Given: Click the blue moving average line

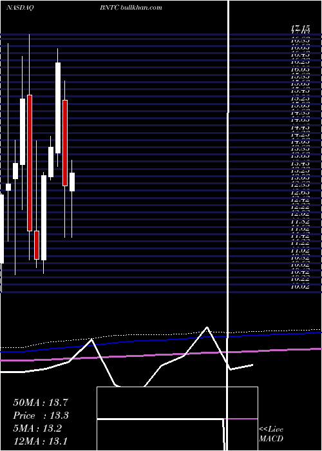Looking at the screenshot, I should tap(161, 341).
